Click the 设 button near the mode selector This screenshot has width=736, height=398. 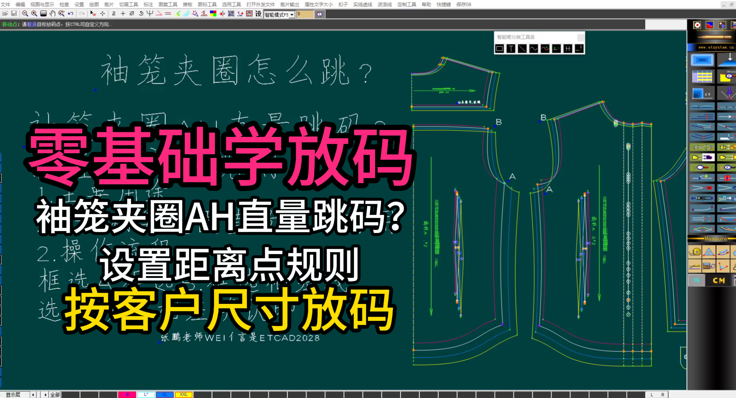258,14
